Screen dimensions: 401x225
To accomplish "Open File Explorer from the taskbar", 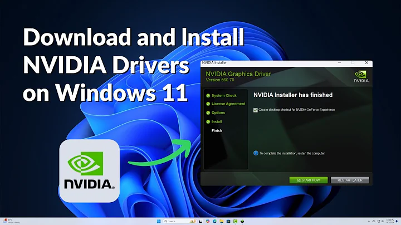I will coord(222,221).
